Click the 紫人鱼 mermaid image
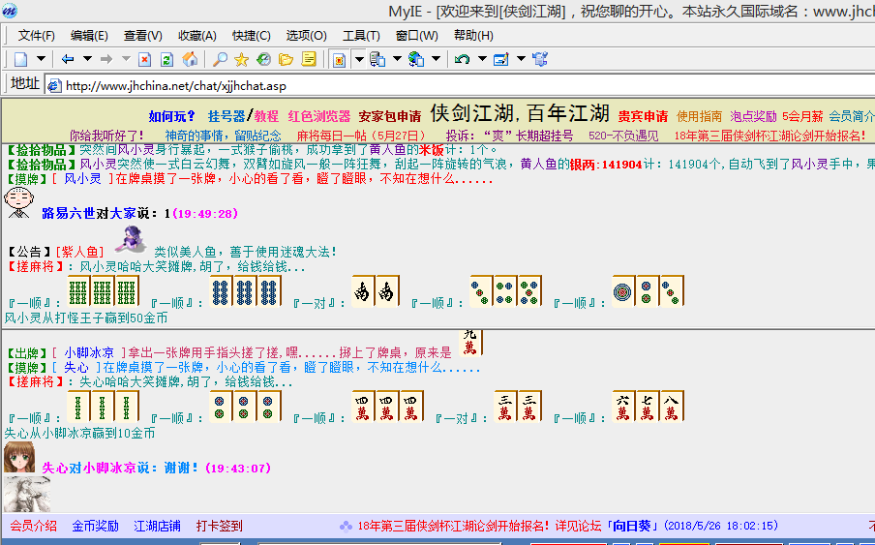 pos(131,239)
